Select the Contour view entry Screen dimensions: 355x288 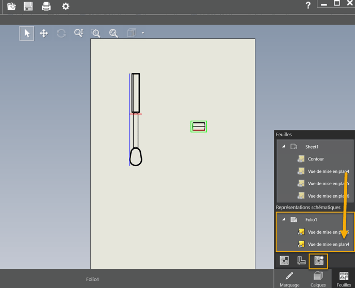(316, 159)
